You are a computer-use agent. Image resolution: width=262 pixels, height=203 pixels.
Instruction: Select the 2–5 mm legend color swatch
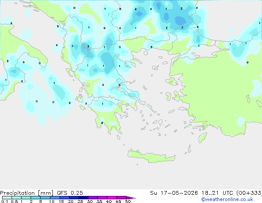point(36,198)
